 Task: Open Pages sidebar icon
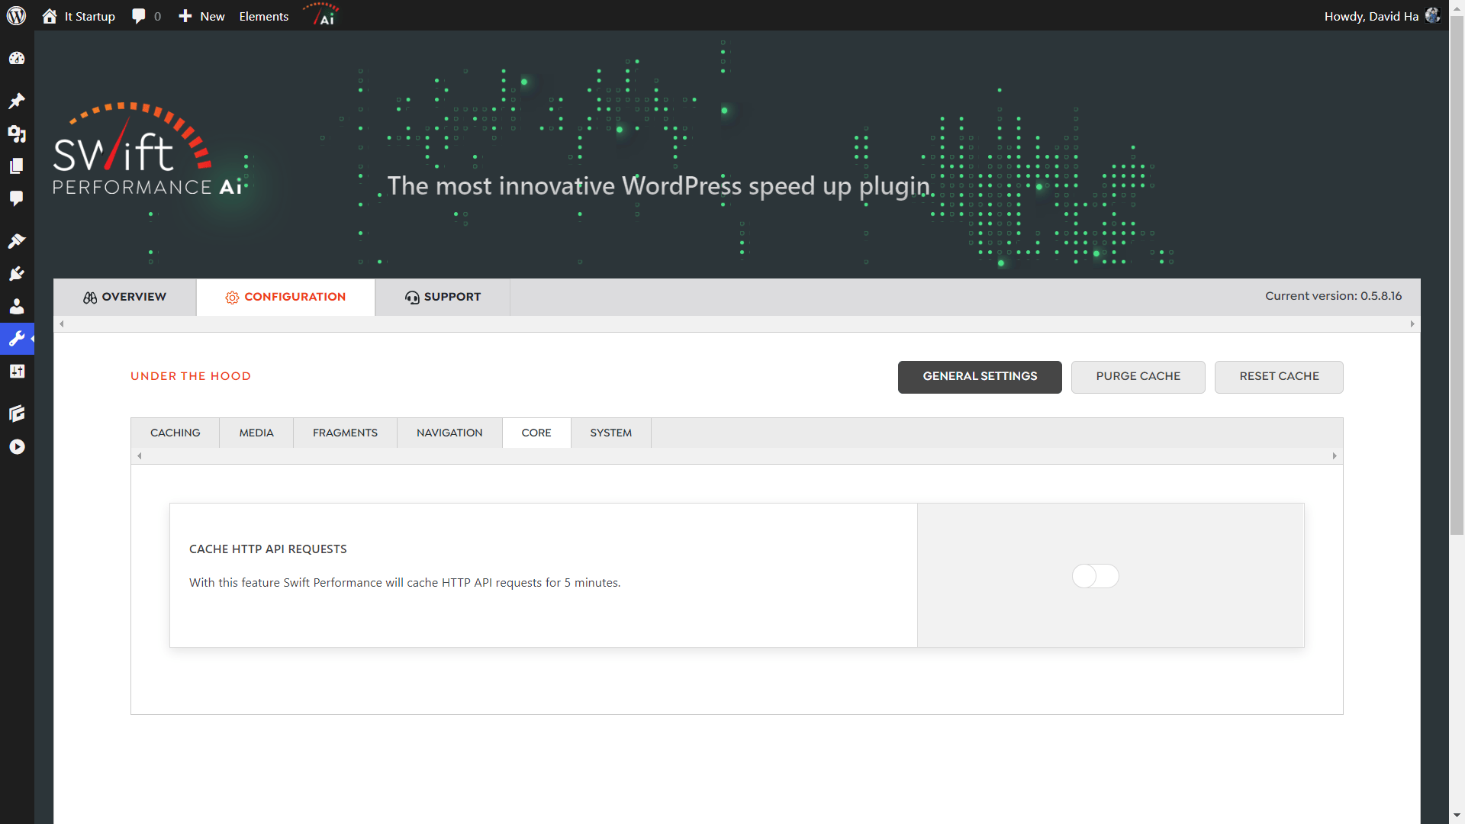click(x=17, y=166)
